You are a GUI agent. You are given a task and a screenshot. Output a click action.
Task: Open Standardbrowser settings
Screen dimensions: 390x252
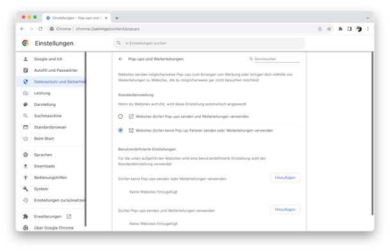pyautogui.click(x=51, y=127)
